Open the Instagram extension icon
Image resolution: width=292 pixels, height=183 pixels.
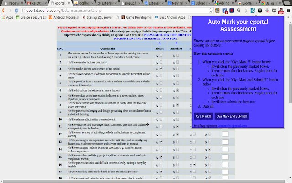click(218, 11)
